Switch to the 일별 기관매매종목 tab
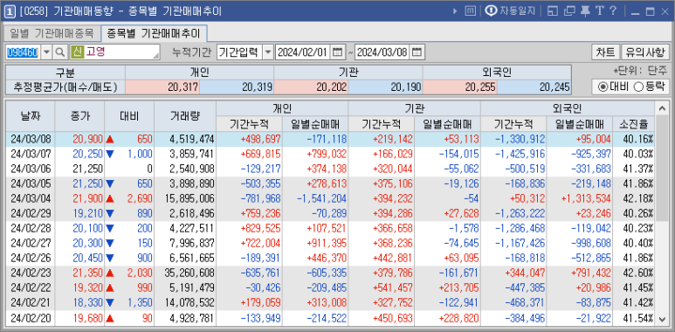Image resolution: width=675 pixels, height=332 pixels. 52,32
